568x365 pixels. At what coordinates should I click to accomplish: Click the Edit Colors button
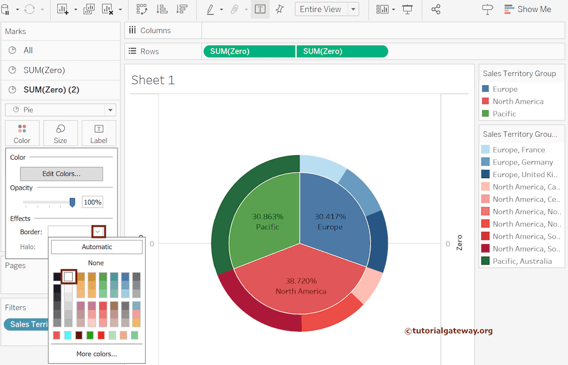(61, 174)
